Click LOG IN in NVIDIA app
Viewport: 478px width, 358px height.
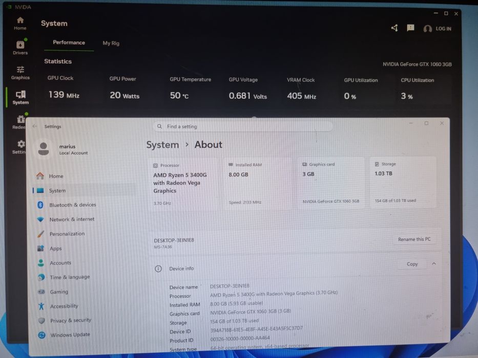[x=438, y=29]
